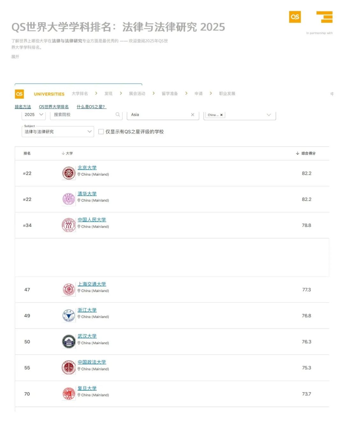Click the 排名 column header

tap(27, 153)
